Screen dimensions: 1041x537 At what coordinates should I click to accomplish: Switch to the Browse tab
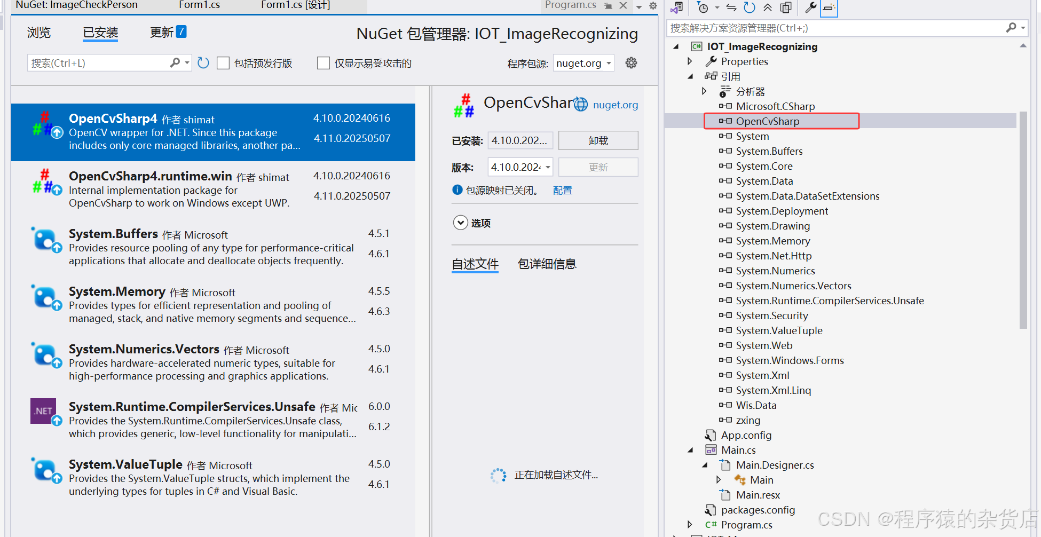pos(39,33)
